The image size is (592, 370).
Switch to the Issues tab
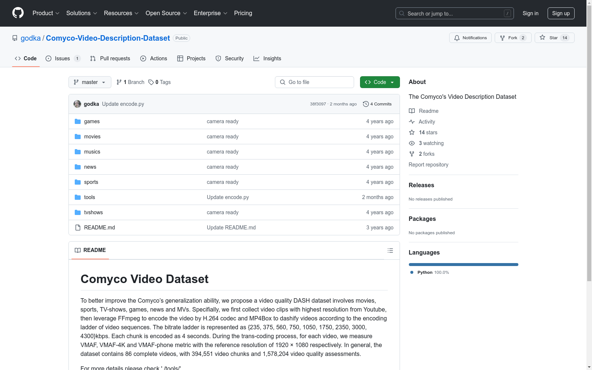[63, 58]
